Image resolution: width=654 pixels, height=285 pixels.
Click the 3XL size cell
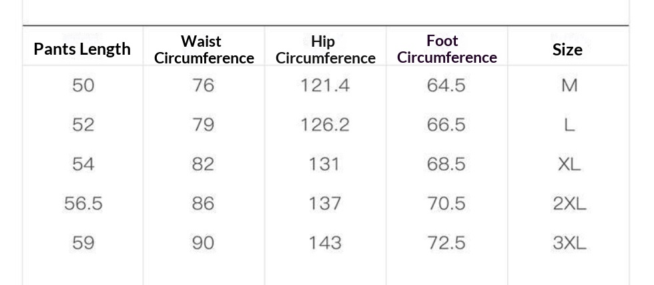pyautogui.click(x=569, y=243)
